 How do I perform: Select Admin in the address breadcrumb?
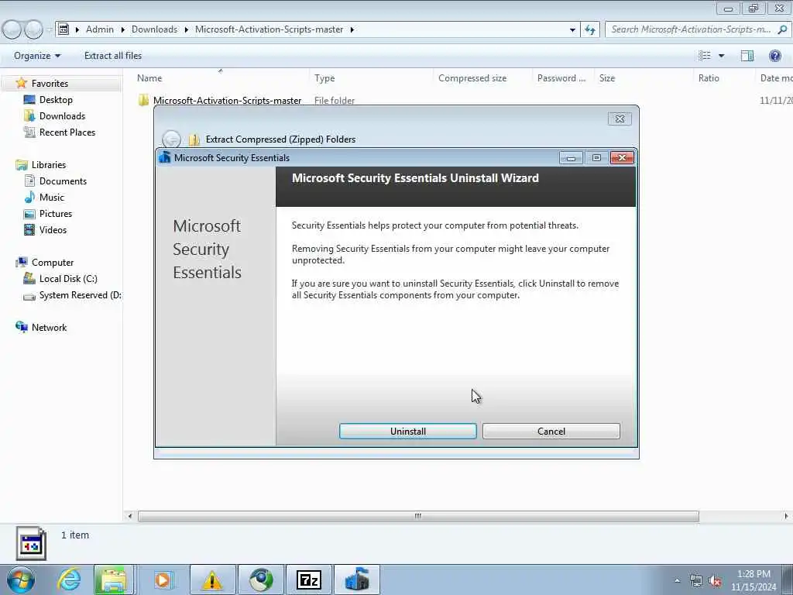[100, 29]
